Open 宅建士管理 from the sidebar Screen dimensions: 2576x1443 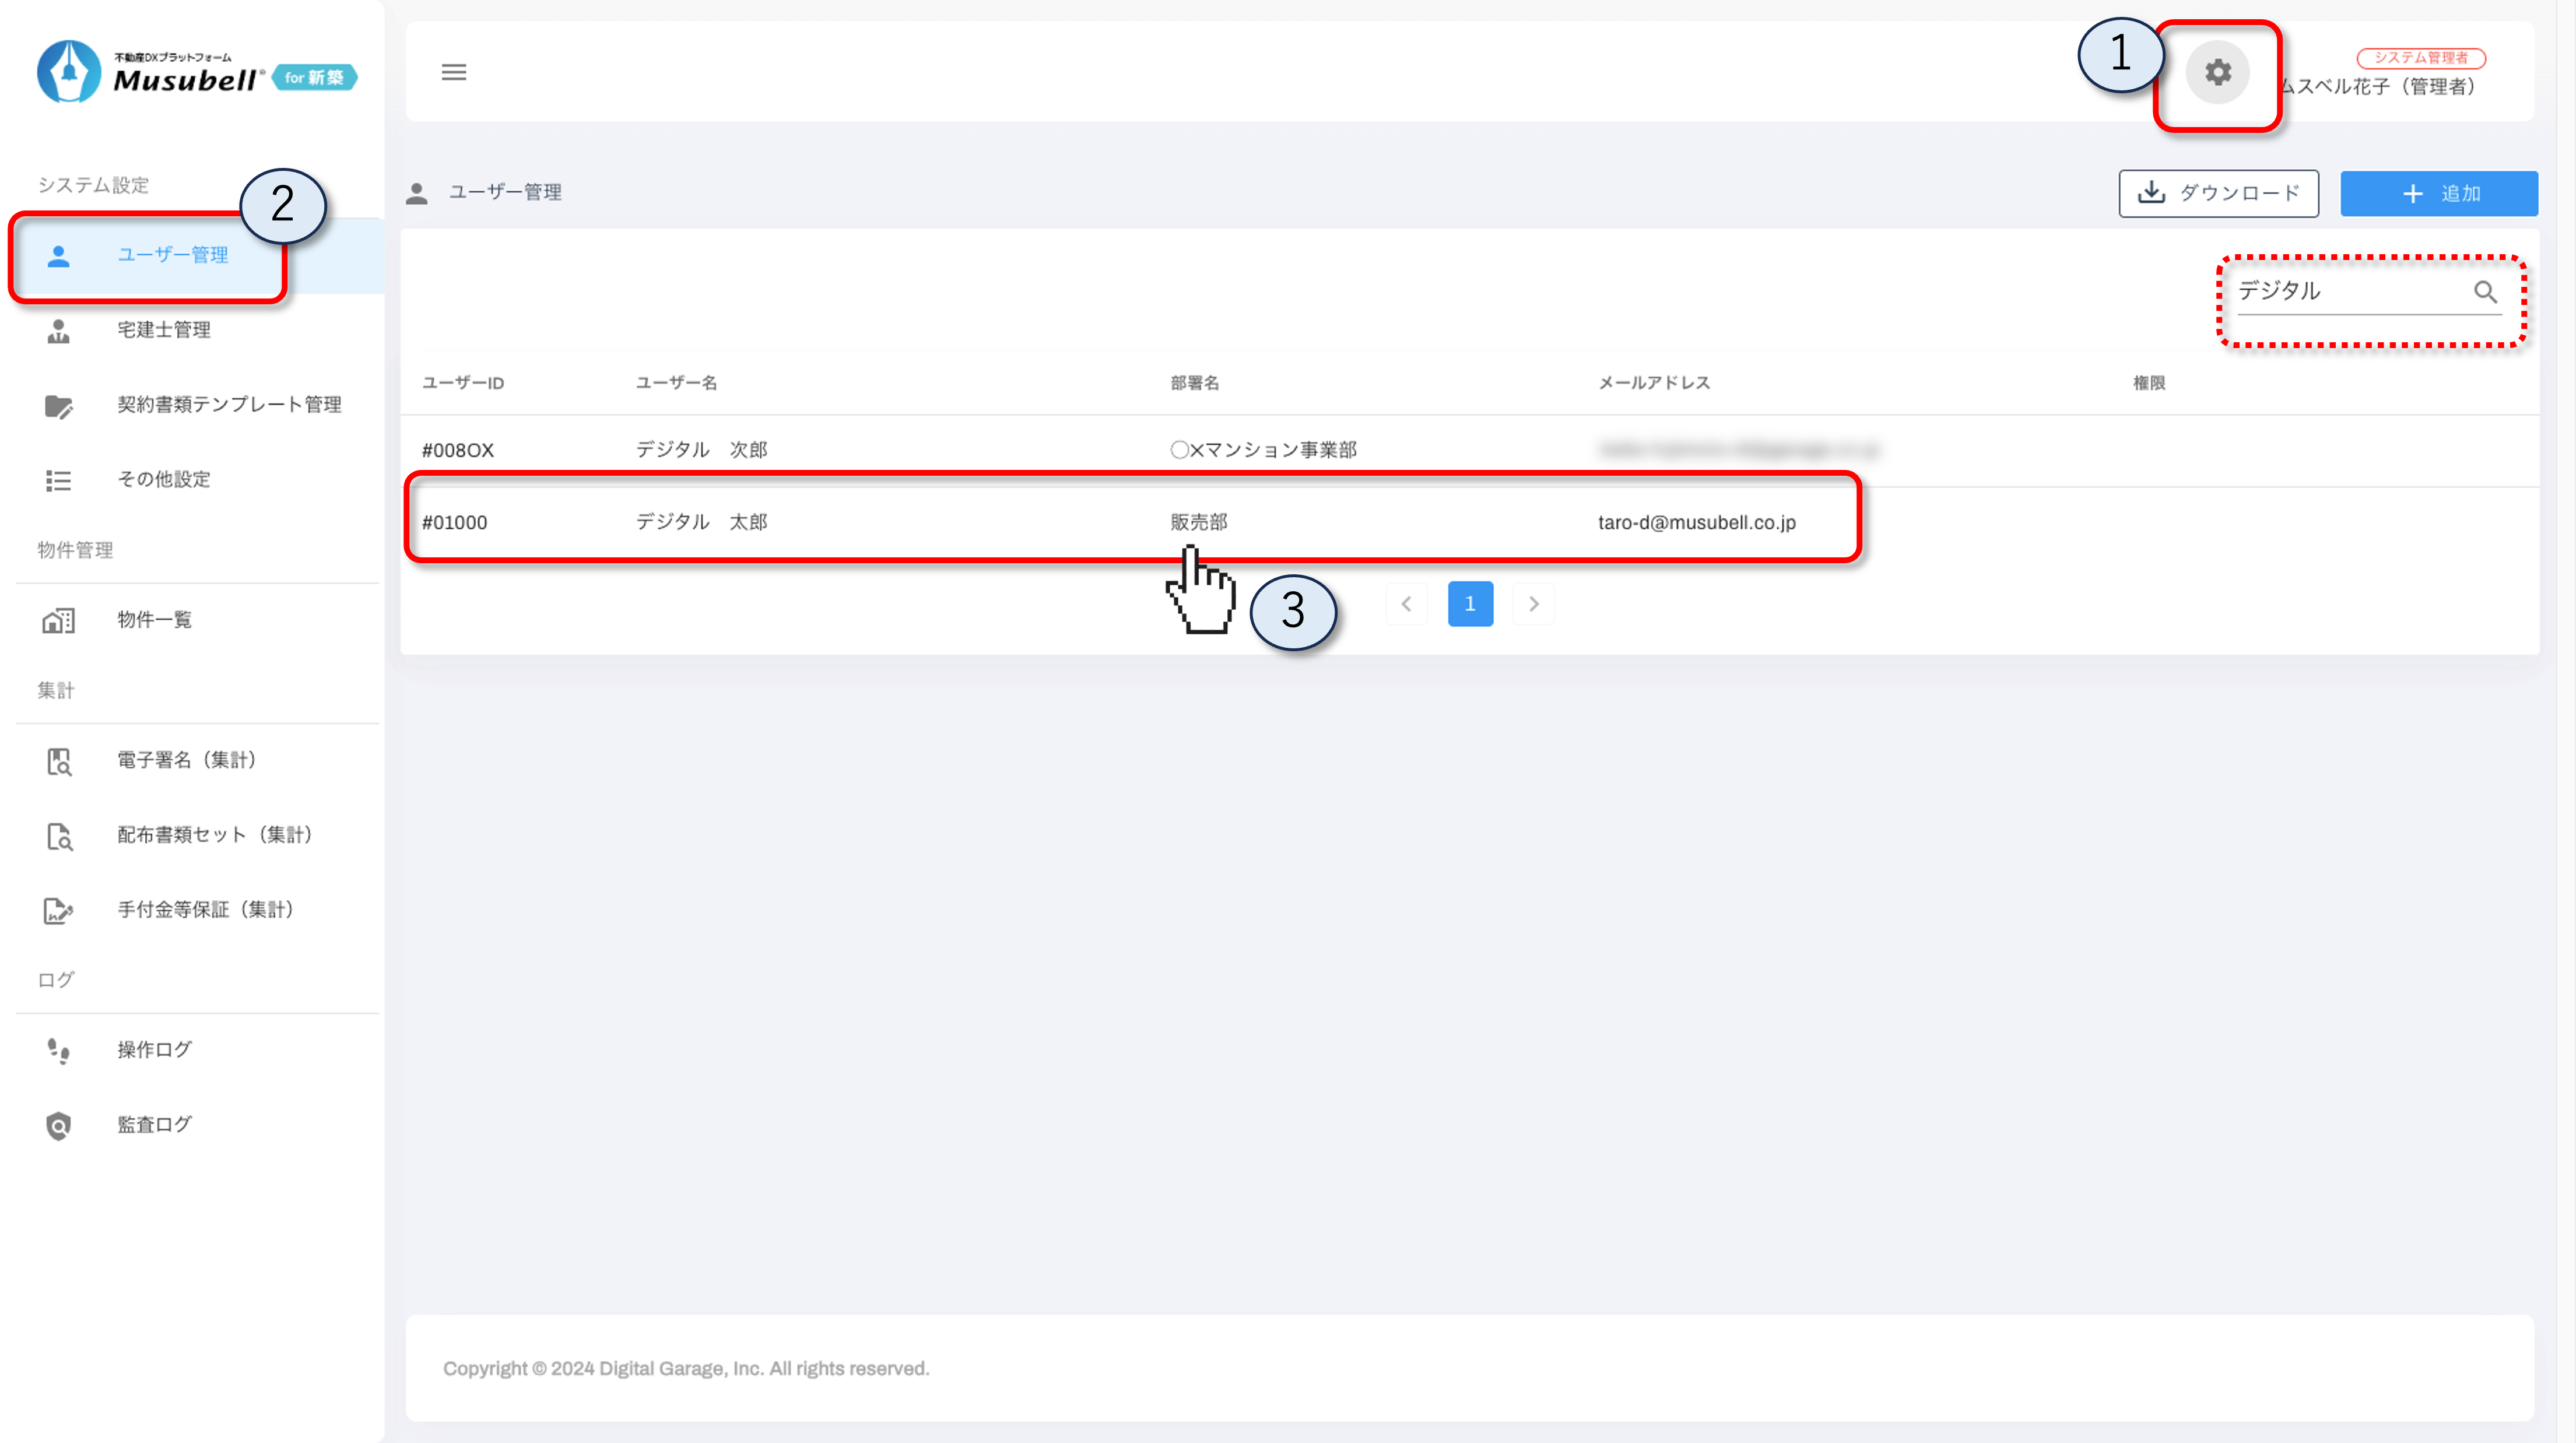[163, 330]
